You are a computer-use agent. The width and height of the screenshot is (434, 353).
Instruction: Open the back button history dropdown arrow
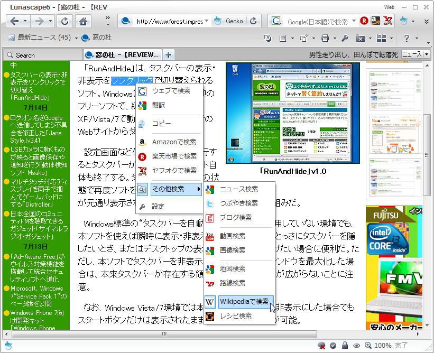tap(26, 20)
